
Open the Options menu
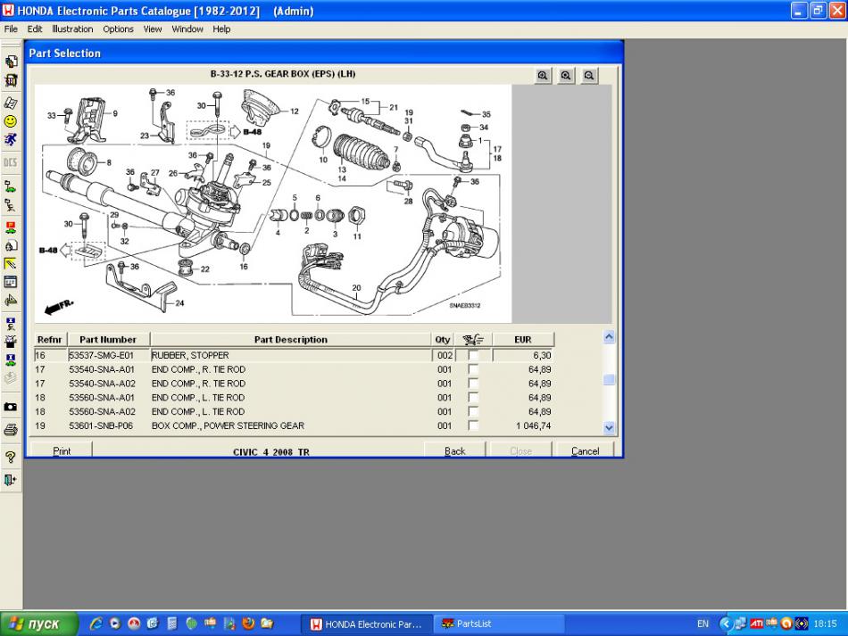(118, 29)
